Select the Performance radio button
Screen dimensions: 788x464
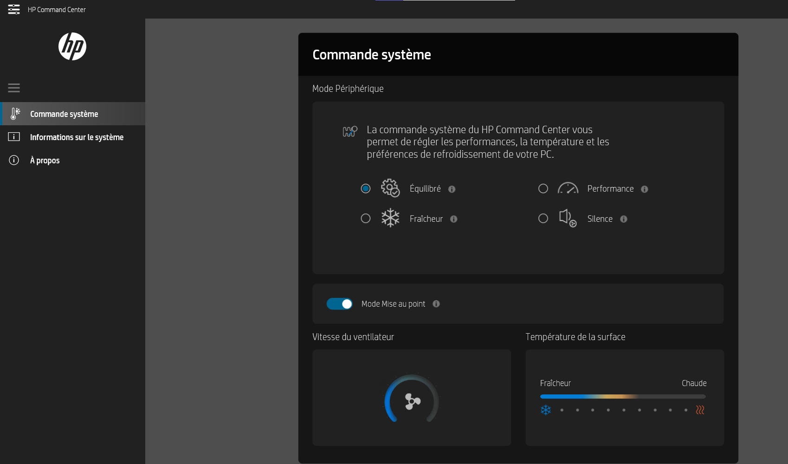pyautogui.click(x=543, y=188)
